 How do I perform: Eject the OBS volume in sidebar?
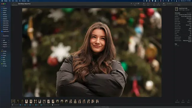tap(9, 40)
